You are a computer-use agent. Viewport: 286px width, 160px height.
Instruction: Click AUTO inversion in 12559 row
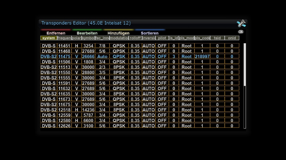[149, 115]
